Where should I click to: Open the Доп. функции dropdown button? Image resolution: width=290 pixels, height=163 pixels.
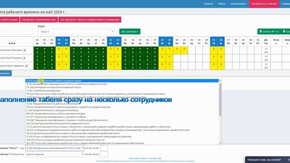point(130,32)
